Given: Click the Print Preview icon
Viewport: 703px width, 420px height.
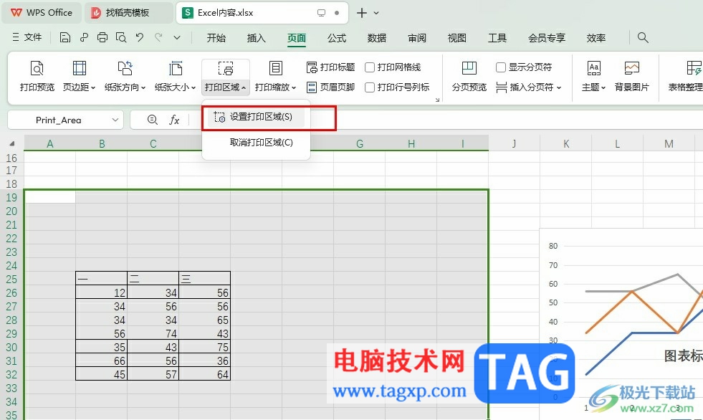Looking at the screenshot, I should click(37, 69).
